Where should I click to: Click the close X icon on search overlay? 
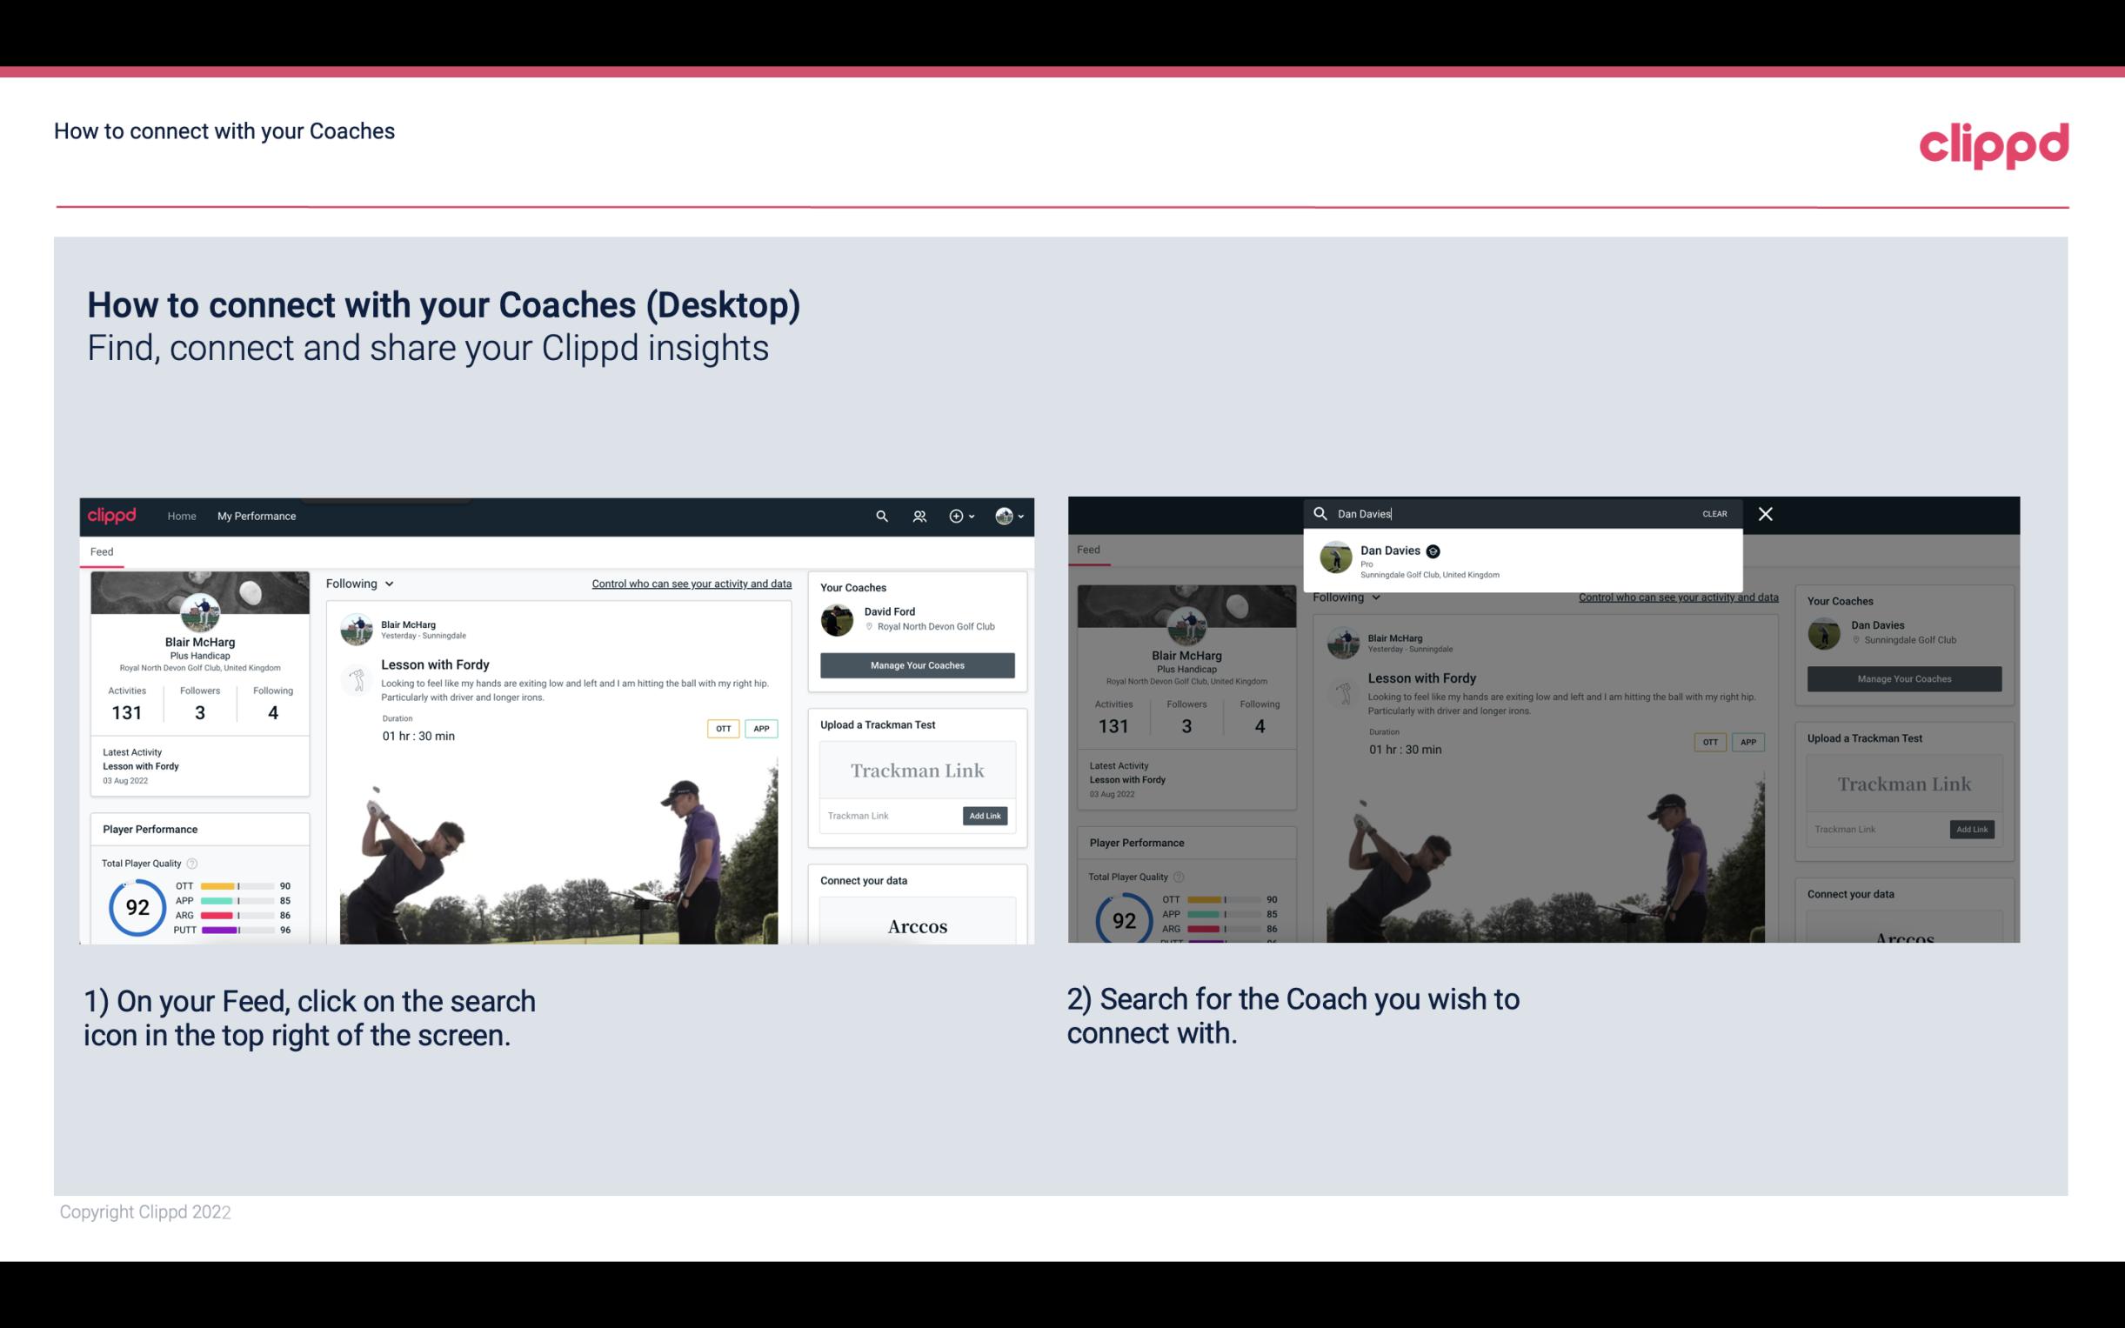(x=1764, y=512)
